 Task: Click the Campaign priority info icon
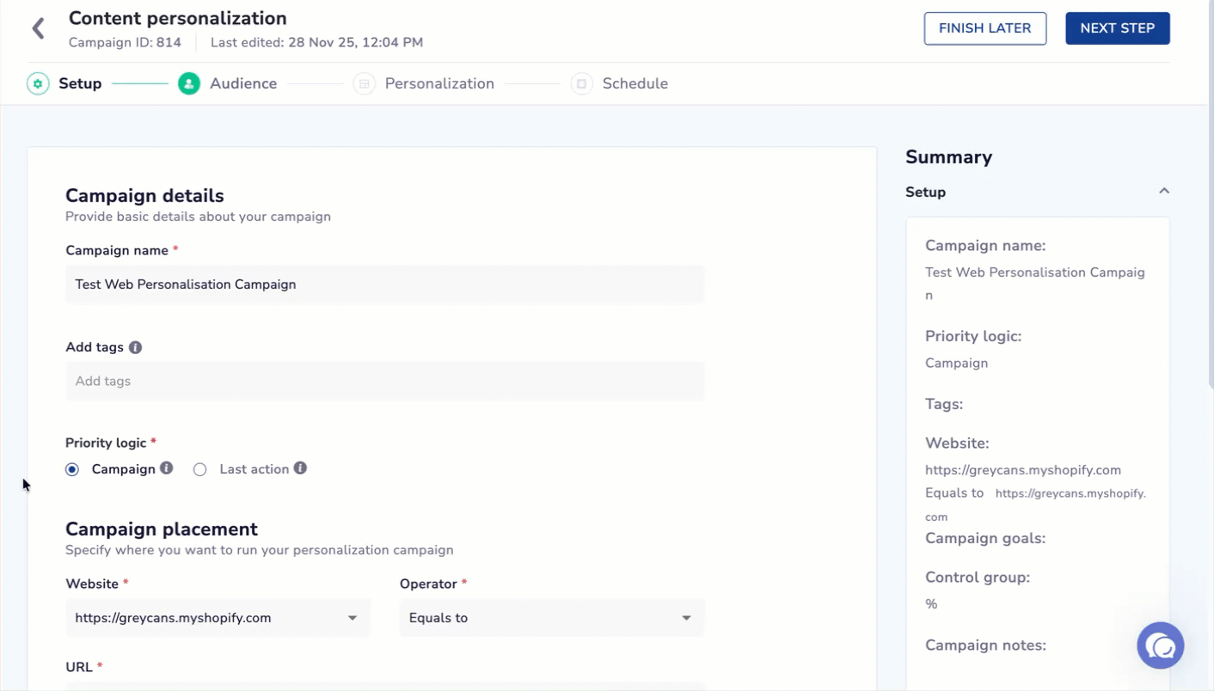point(167,468)
